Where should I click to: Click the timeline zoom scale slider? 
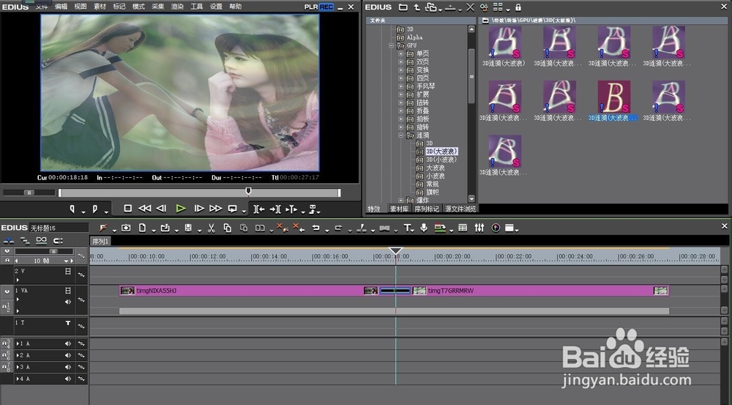(53, 251)
